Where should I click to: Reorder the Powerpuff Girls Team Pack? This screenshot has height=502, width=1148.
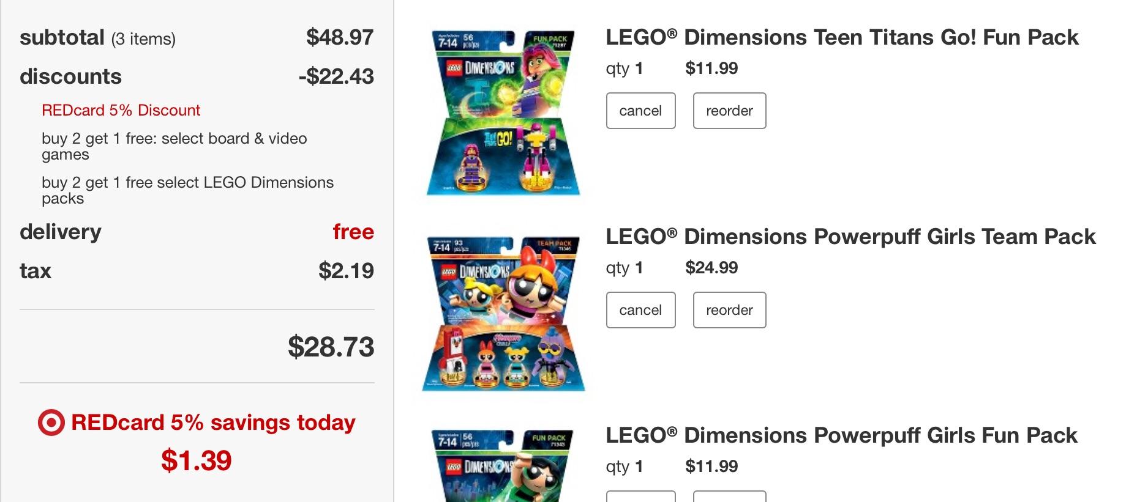(729, 310)
